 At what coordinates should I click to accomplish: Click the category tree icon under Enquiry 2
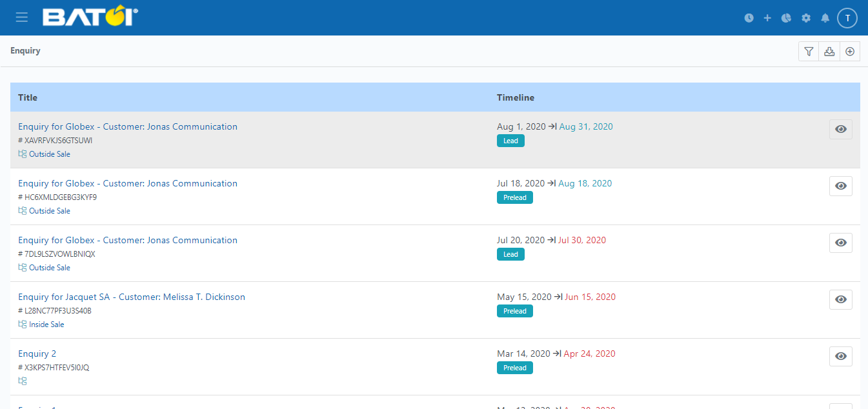coord(23,381)
